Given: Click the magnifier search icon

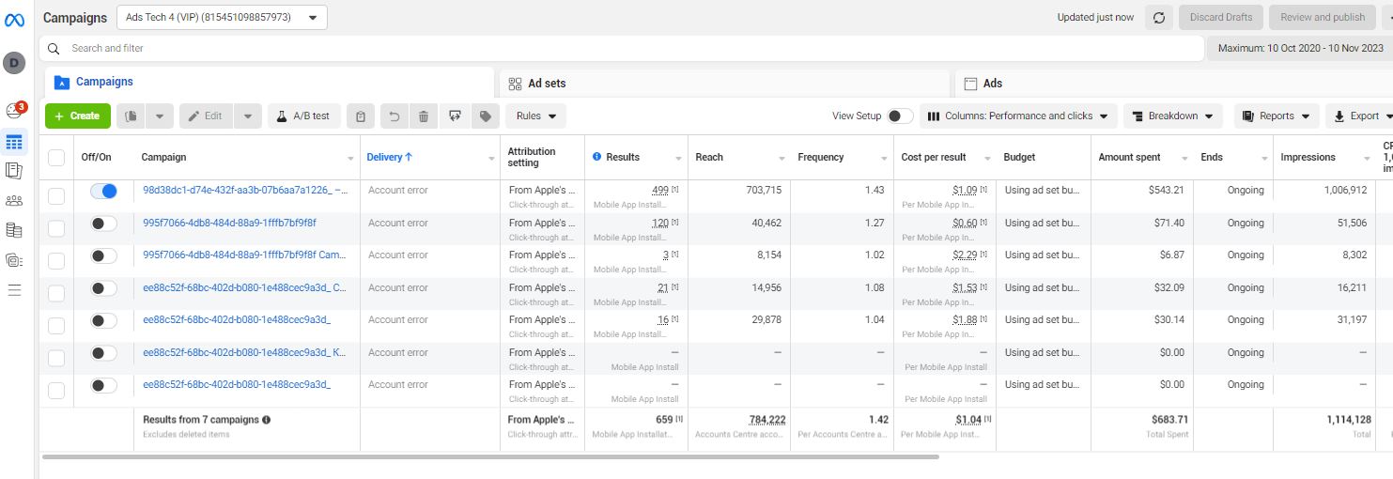Looking at the screenshot, I should tap(54, 48).
